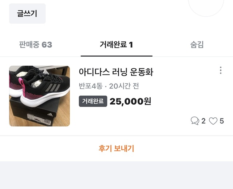Click the chat bubble icon on listing
233x189 pixels.
point(195,121)
